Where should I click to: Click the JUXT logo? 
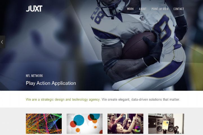click(x=34, y=8)
